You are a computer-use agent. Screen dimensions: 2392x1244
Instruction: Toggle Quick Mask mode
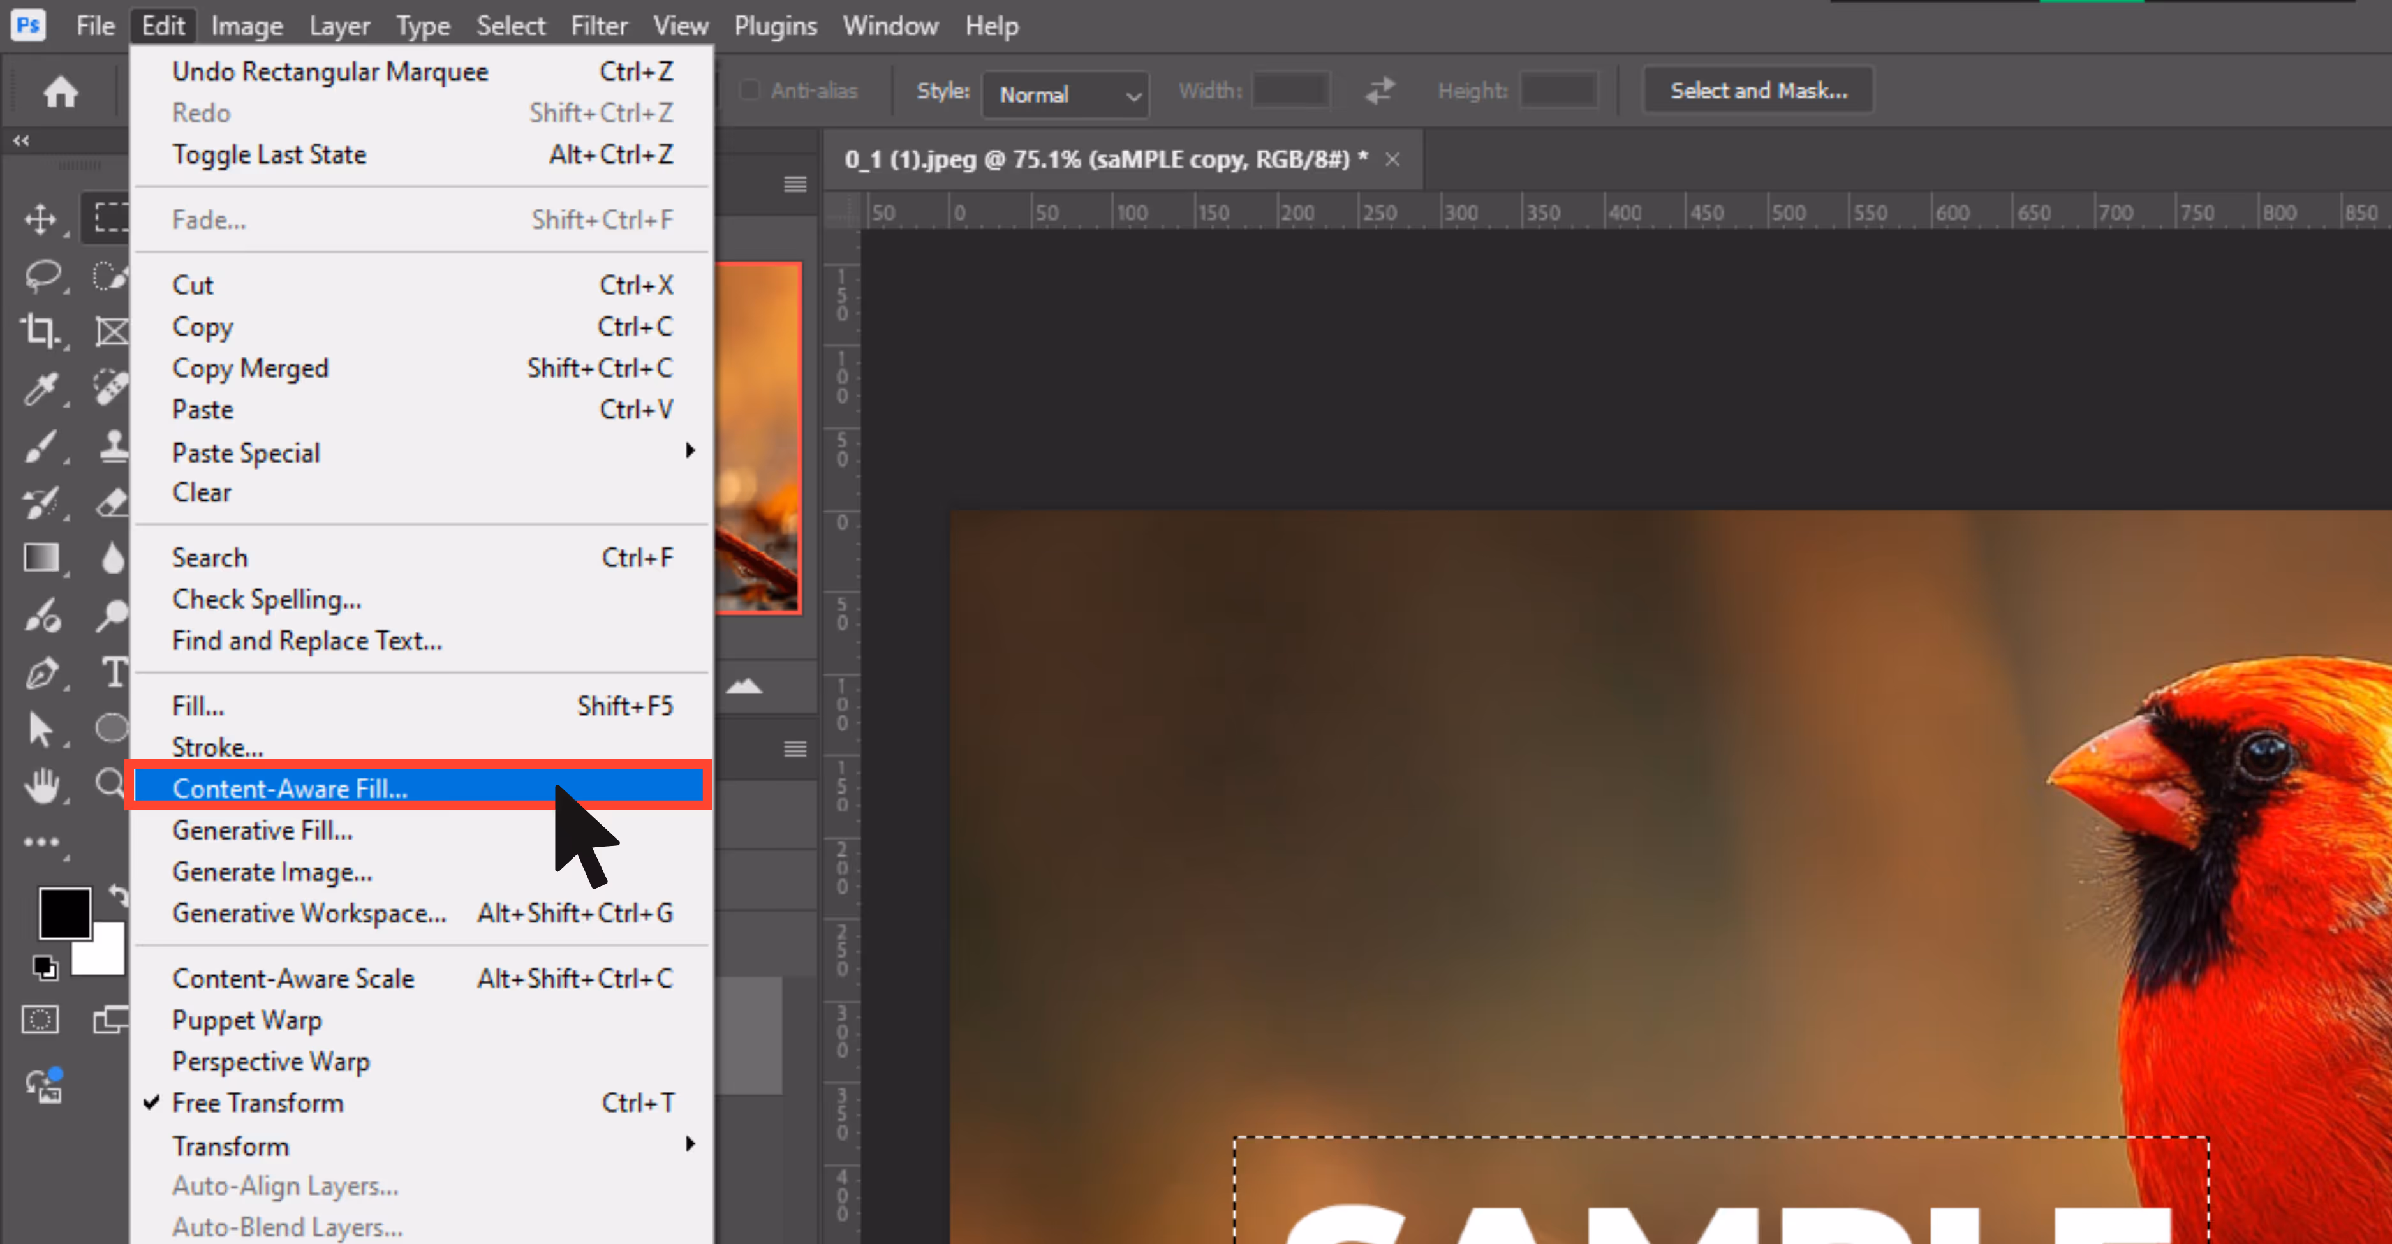click(x=40, y=1019)
